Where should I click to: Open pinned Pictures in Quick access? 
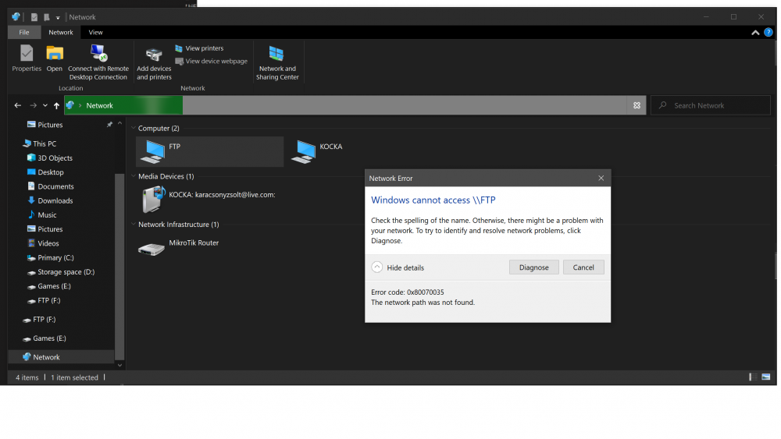click(x=50, y=125)
